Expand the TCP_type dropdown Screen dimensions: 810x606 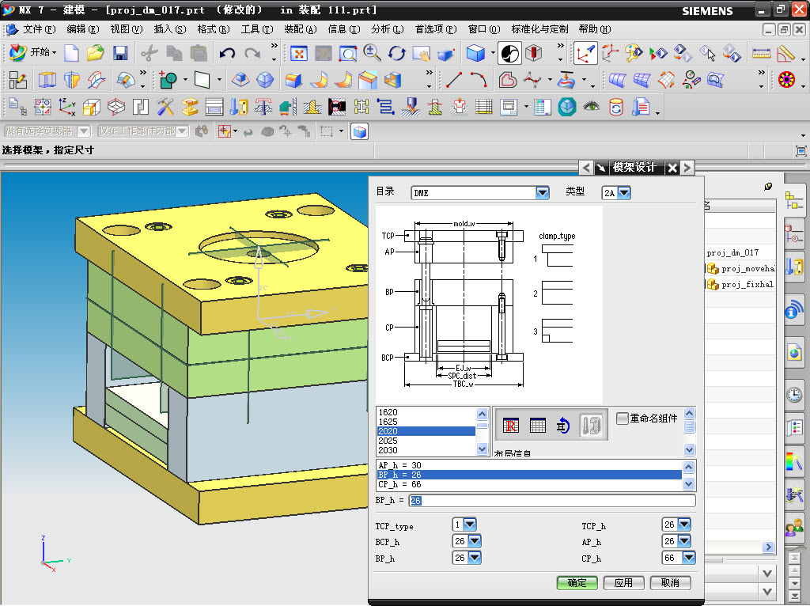click(x=470, y=525)
